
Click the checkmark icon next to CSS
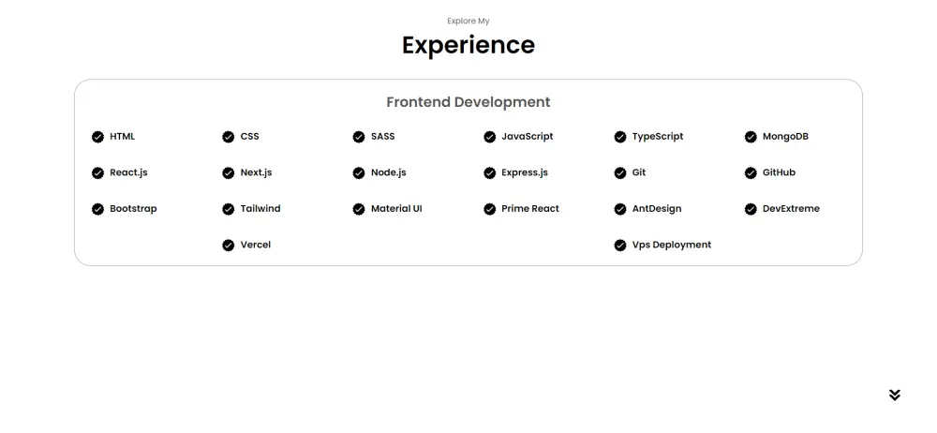click(228, 137)
